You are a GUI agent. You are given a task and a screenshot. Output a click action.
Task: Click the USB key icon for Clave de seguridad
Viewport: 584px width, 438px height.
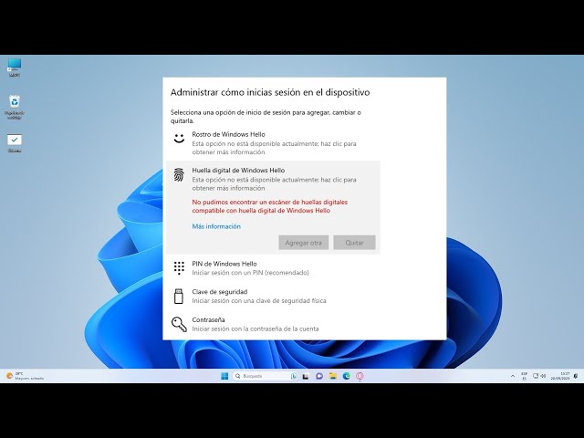click(x=179, y=296)
